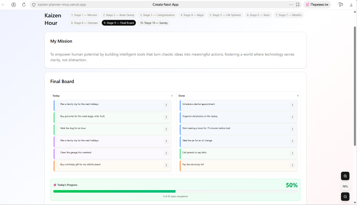Open options for 'Walk the dog for an hour'

point(166,129)
